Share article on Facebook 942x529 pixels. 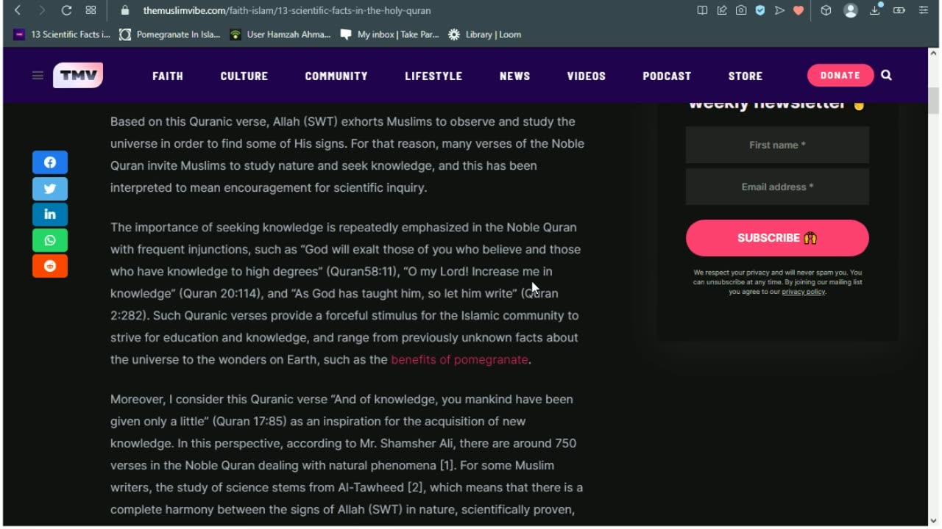point(50,162)
